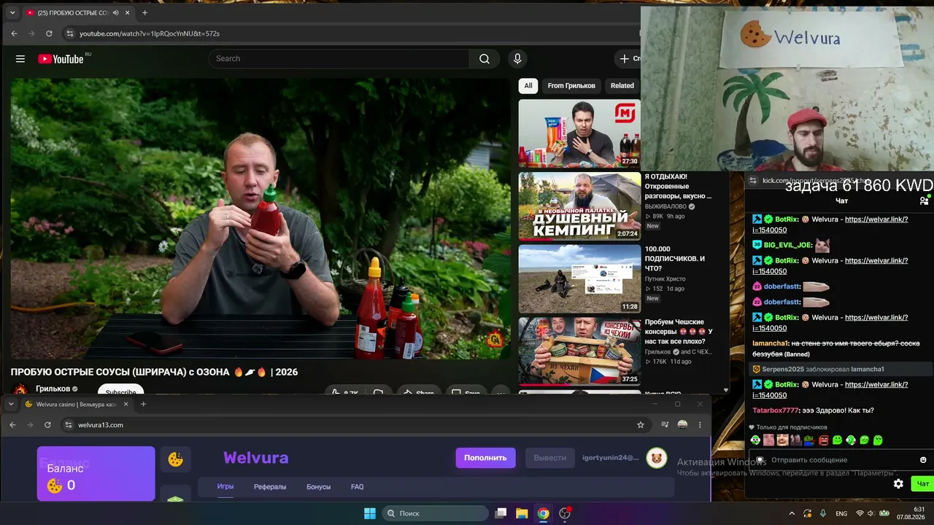Mute the YouTube tab via its speaker icon
This screenshot has width=934, height=525.
click(117, 12)
